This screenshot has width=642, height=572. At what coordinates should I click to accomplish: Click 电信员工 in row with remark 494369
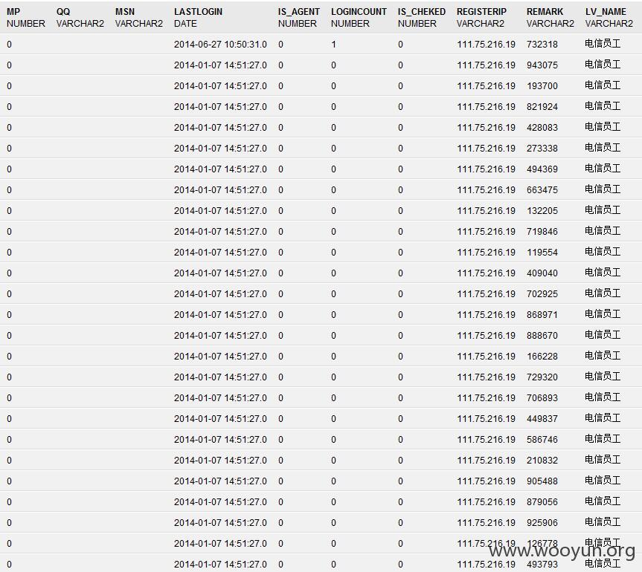pyautogui.click(x=603, y=169)
